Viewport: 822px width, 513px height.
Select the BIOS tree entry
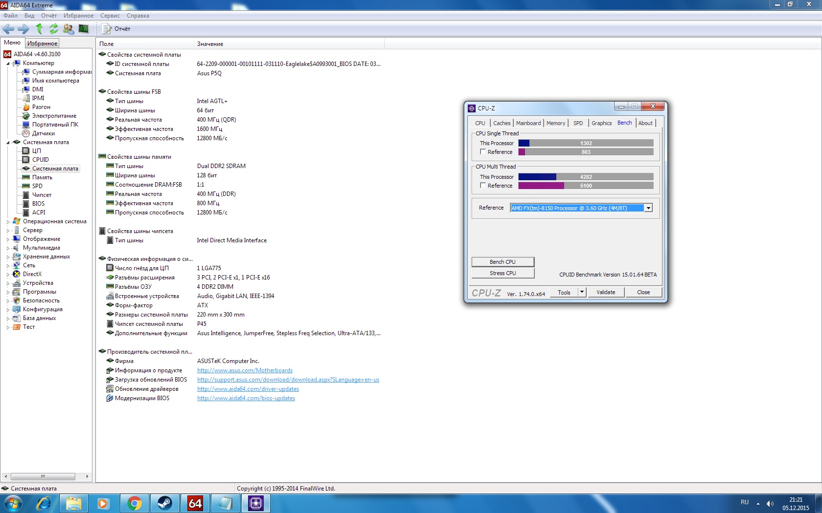point(38,204)
